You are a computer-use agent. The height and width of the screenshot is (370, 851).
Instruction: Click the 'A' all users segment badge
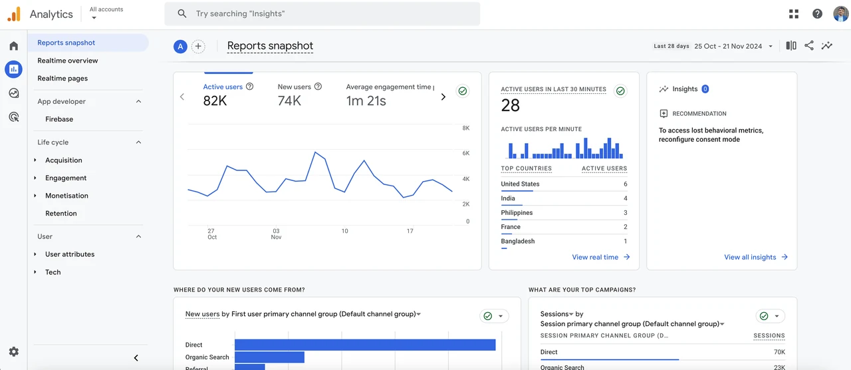pyautogui.click(x=180, y=47)
